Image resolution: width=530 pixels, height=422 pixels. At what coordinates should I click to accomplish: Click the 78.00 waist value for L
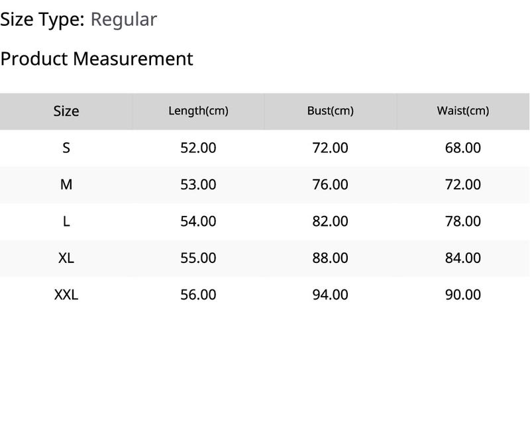point(462,221)
